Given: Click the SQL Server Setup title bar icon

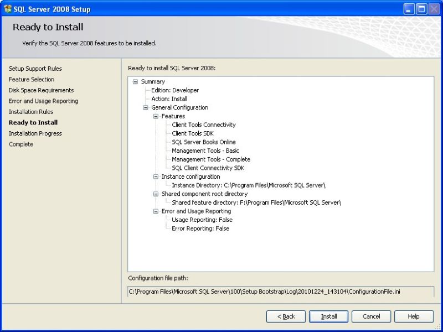Looking at the screenshot, I should pos(9,9).
